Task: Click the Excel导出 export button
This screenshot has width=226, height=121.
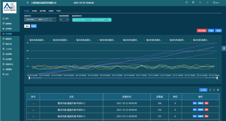Action: 203,90
